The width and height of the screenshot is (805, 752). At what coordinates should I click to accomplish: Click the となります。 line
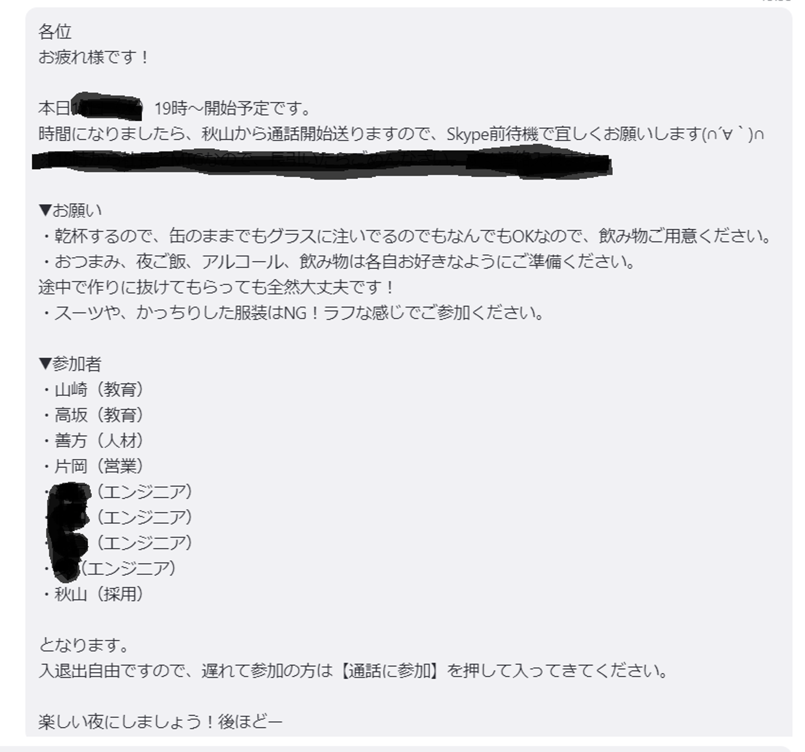84,645
